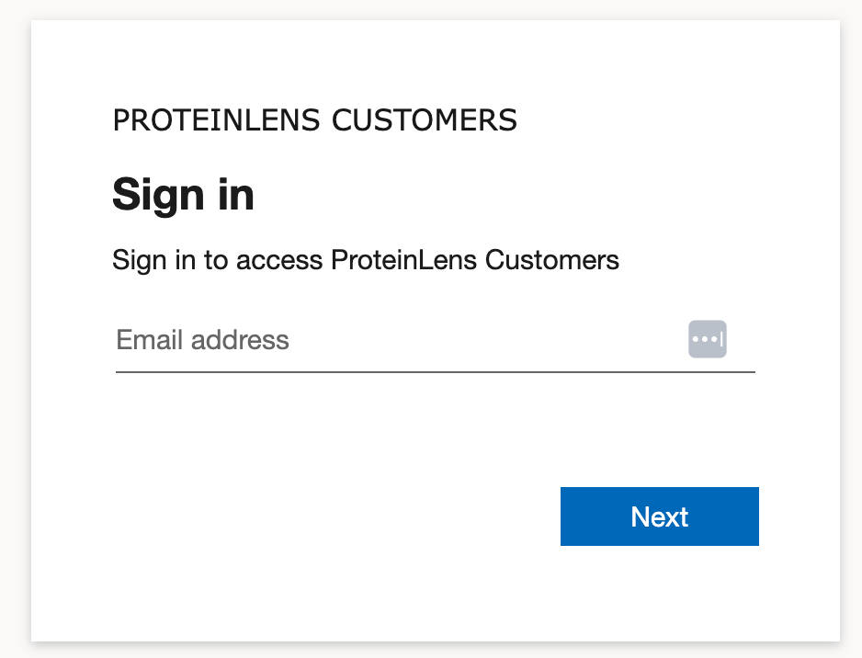The width and height of the screenshot is (862, 658).
Task: Select the Email address placeholder text
Action: pyautogui.click(x=201, y=339)
